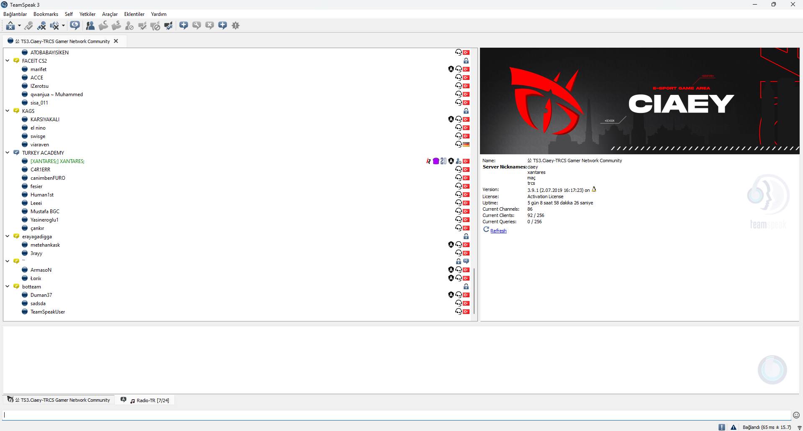Select user TeamSpeakUser in botteam
803x431 pixels.
pos(48,312)
